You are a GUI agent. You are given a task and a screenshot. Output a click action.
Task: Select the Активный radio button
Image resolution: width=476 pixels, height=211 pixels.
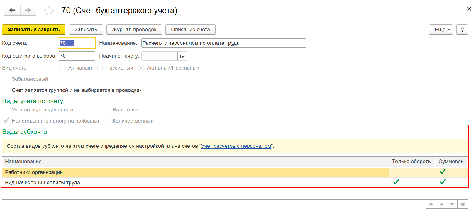coord(62,68)
